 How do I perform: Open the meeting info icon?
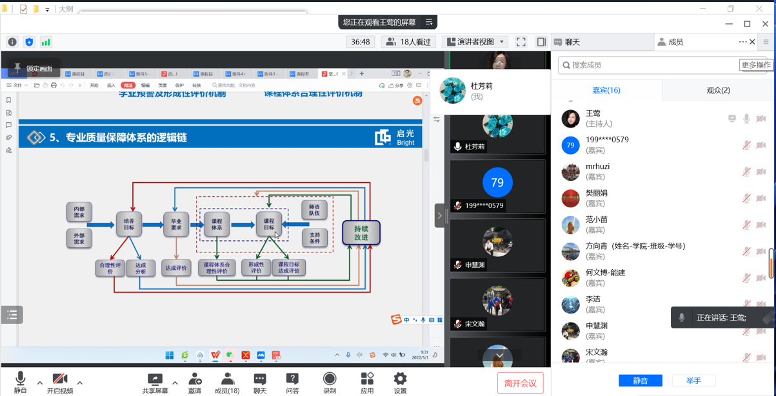click(x=12, y=42)
